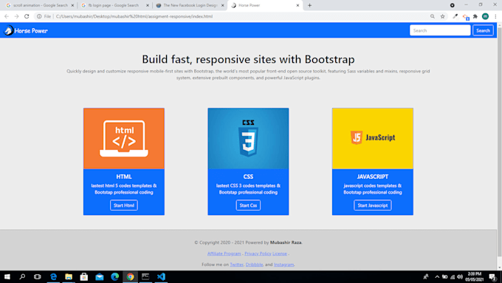The image size is (502, 283).
Task: Open Microsoft Edge from taskbar
Action: tap(114, 276)
